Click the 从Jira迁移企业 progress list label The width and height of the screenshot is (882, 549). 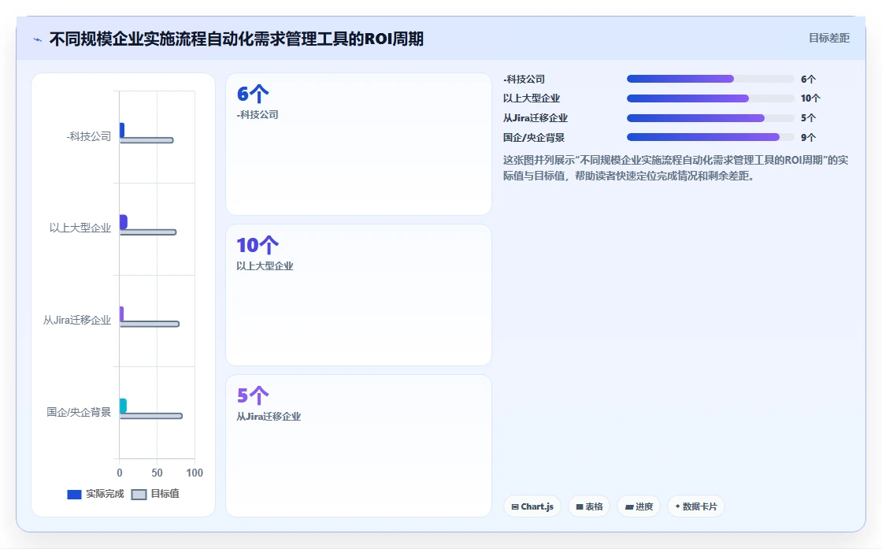pyautogui.click(x=535, y=118)
